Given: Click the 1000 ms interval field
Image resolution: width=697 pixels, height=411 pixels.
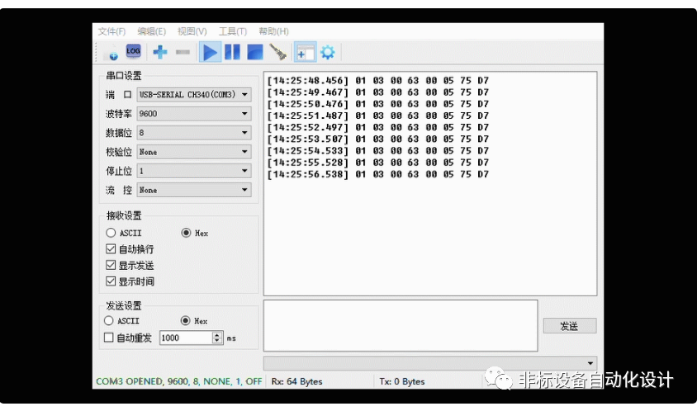Looking at the screenshot, I should pos(186,338).
